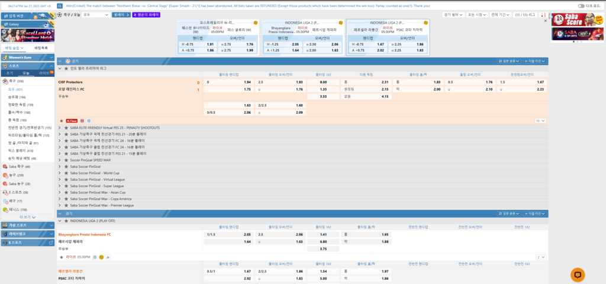Click the clock icon beside 경기 header
606x284 pixels.
click(x=68, y=61)
